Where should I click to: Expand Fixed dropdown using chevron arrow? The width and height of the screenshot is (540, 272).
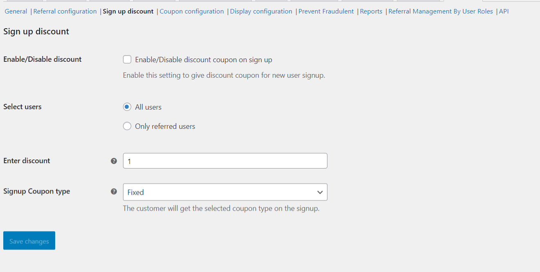320,192
